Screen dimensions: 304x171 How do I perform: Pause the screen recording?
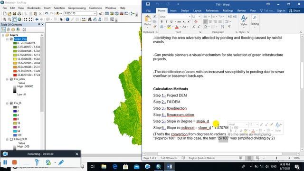(x=5, y=162)
